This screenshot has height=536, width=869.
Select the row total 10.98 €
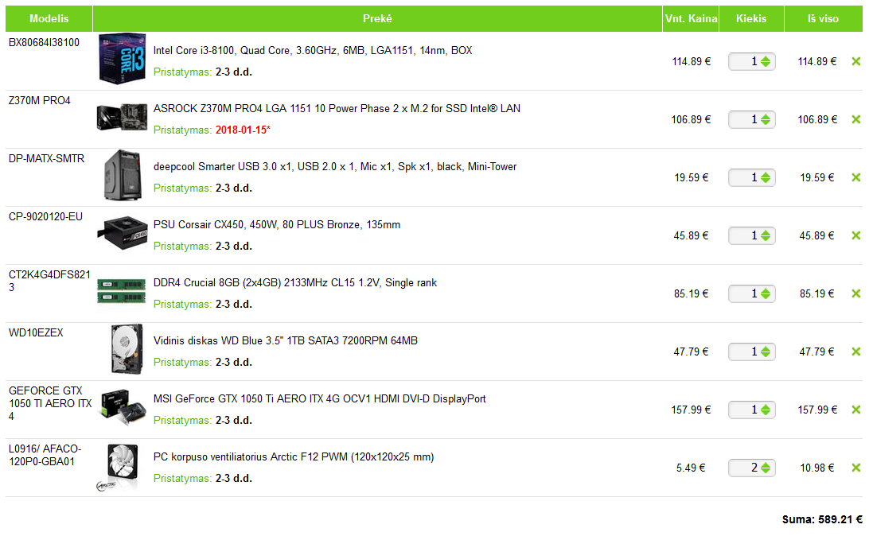817,468
